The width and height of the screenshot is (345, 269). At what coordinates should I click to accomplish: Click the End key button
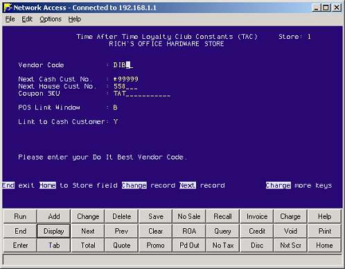pyautogui.click(x=20, y=231)
